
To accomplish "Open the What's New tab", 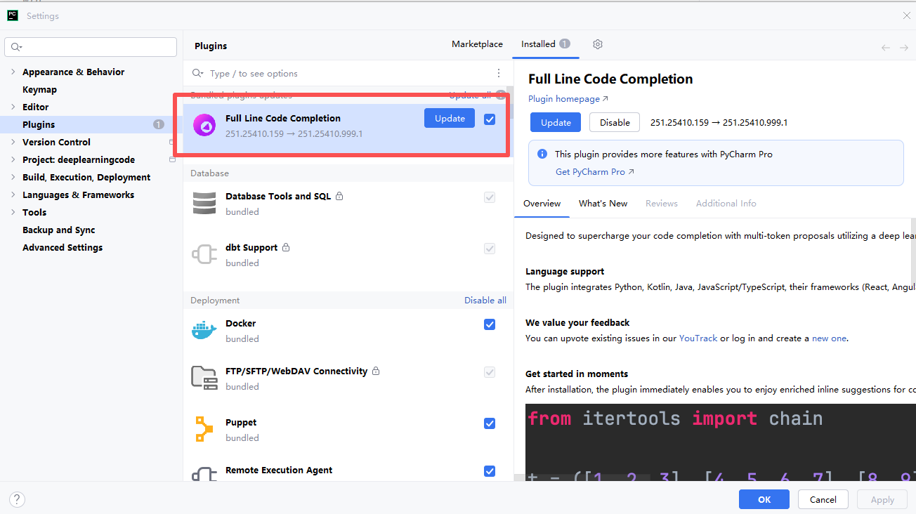I will tap(603, 203).
